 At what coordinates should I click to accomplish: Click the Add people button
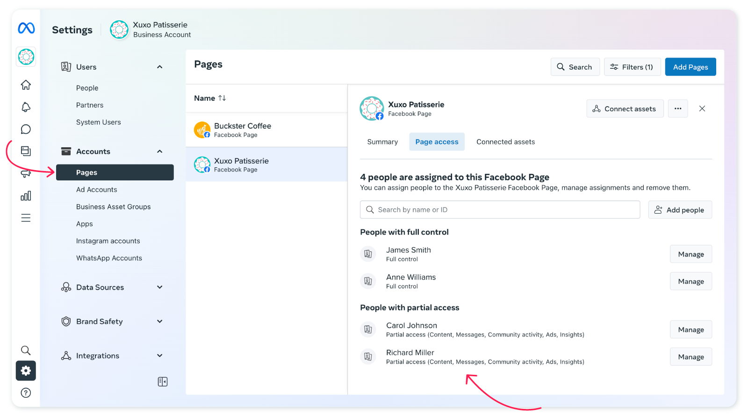[680, 210]
